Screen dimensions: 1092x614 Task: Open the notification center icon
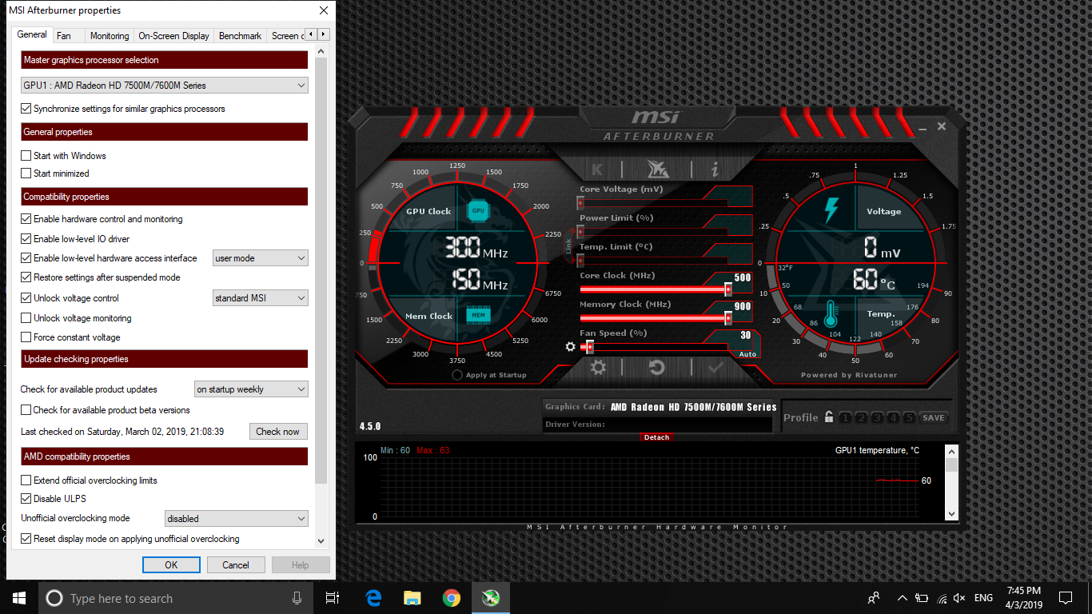click(1066, 598)
